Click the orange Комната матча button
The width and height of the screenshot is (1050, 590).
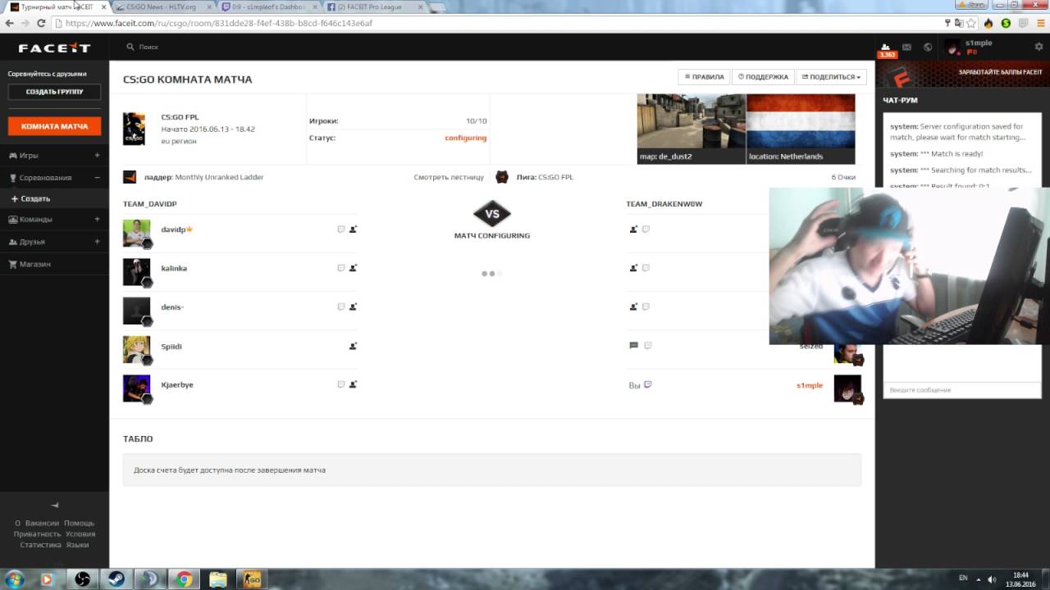54,127
